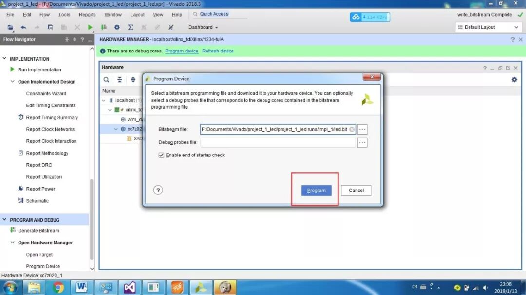Click Cancel in Program Device dialog
This screenshot has height=295, width=526.
356,190
